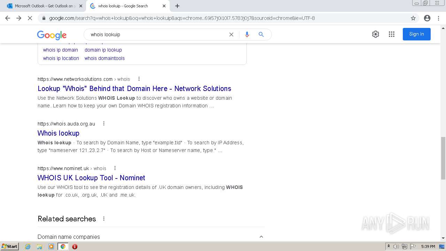This screenshot has width=446, height=251.
Task: Show hidden tray icons
Action: [389, 246]
